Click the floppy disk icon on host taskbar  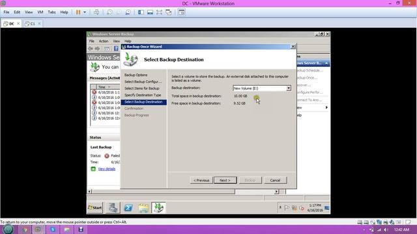coord(81,229)
